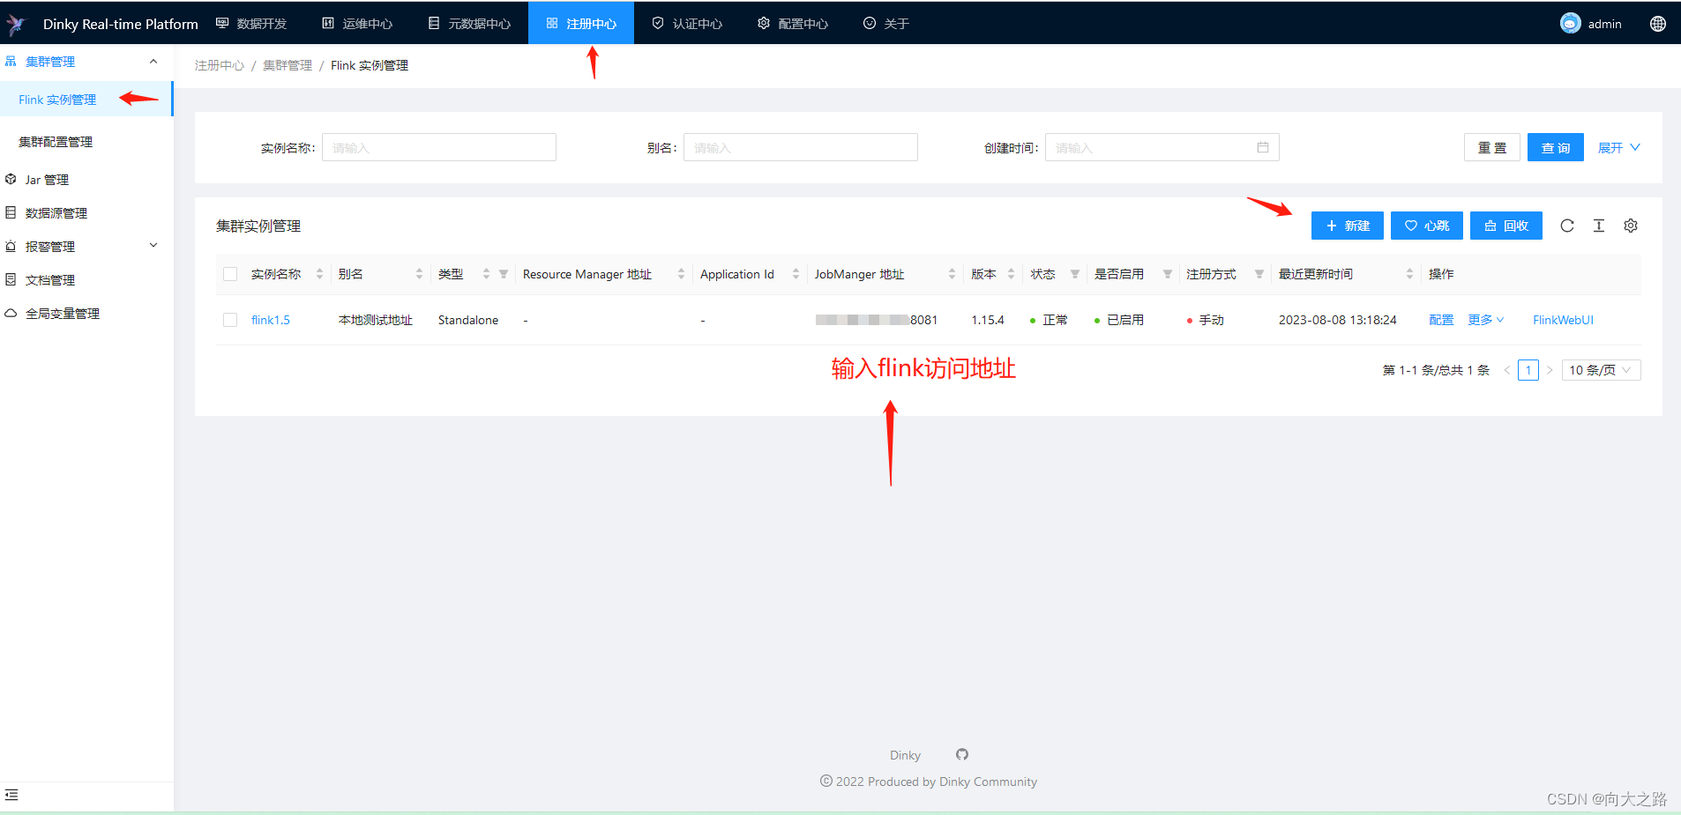1681x815 pixels.
Task: Check the checkbox for flink1.5 row
Action: click(229, 320)
